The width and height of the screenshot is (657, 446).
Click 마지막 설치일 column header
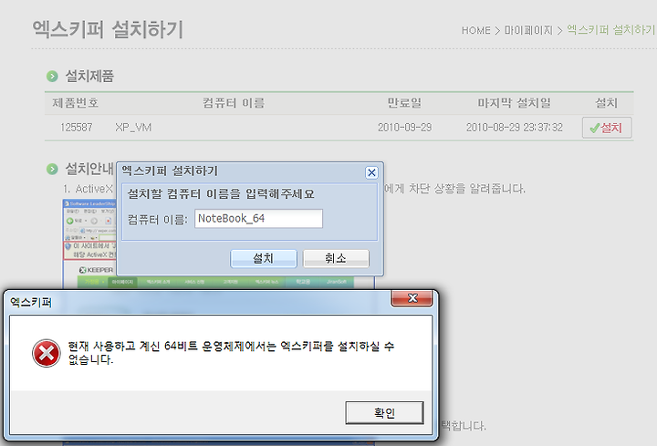(514, 102)
